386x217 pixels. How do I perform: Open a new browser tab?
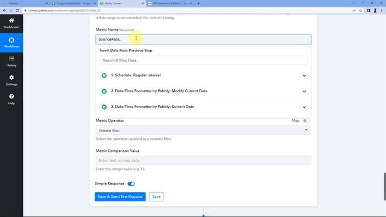(x=198, y=4)
